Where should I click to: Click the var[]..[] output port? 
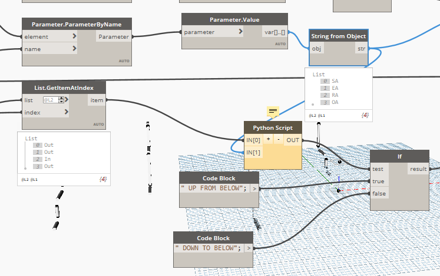click(x=274, y=32)
